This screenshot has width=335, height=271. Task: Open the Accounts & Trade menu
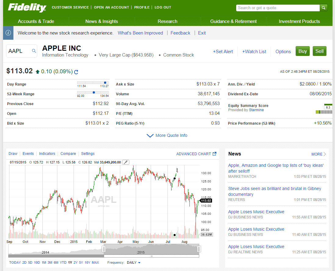pyautogui.click(x=36, y=21)
